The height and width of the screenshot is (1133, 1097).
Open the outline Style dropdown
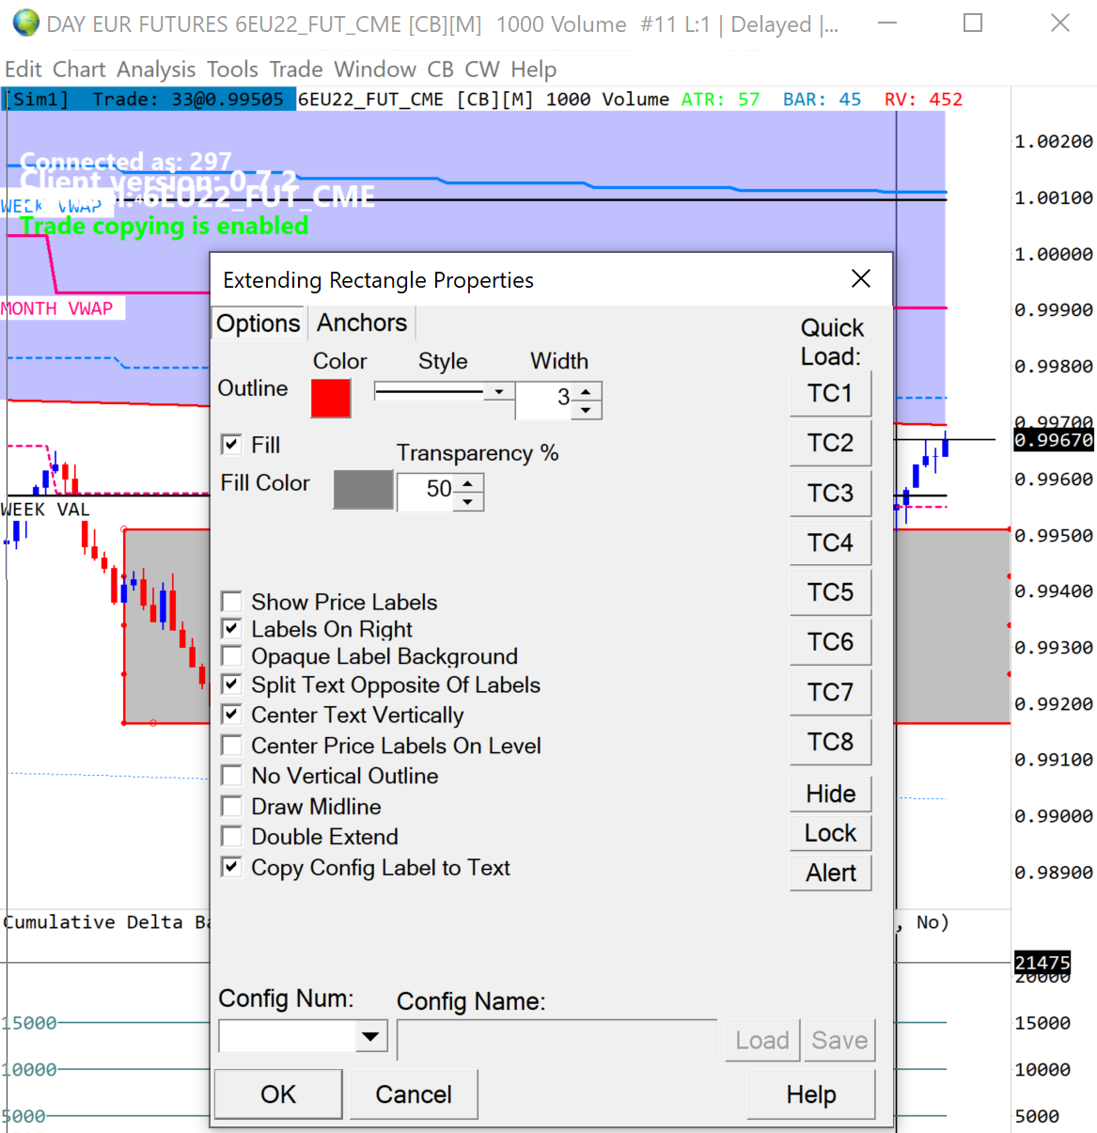click(499, 391)
